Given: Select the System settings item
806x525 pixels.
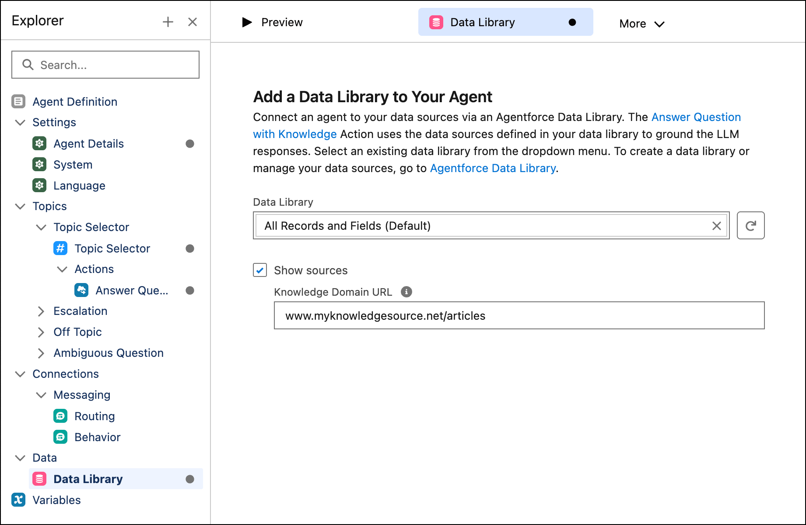Looking at the screenshot, I should point(73,165).
